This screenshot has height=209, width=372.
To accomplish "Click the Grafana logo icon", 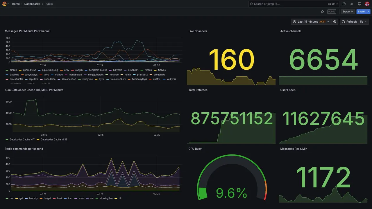I will coord(4,4).
